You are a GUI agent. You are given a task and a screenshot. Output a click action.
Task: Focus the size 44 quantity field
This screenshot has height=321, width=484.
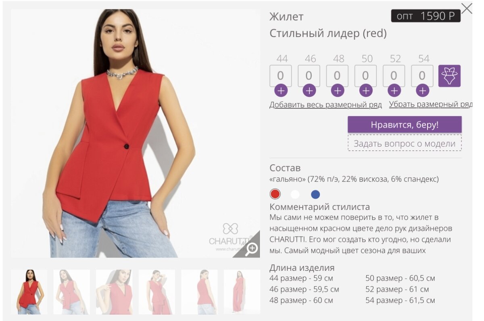pos(280,75)
